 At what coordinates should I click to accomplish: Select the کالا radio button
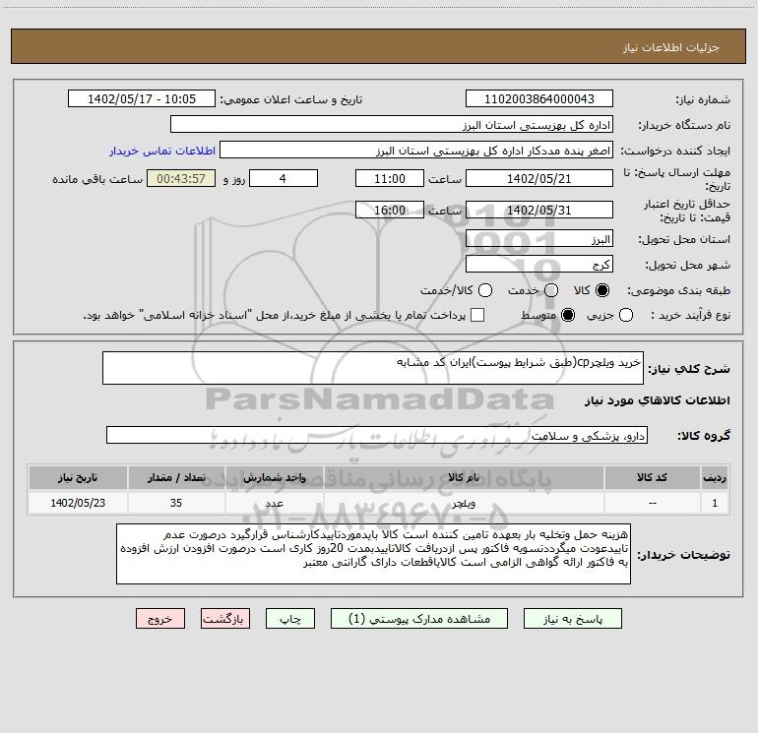(602, 290)
